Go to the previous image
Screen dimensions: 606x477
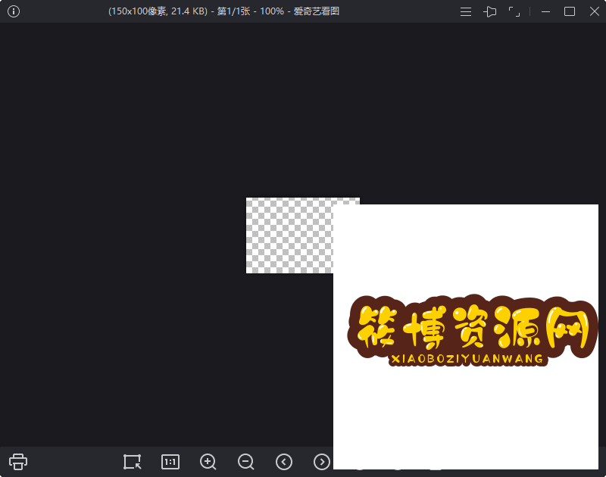284,462
